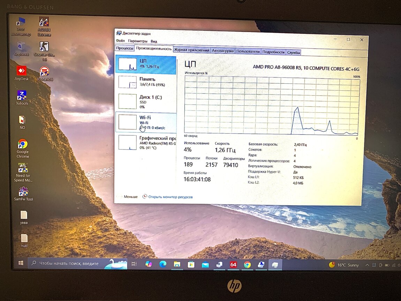Open the Файл menu
The height and width of the screenshot is (301, 401).
(x=120, y=41)
